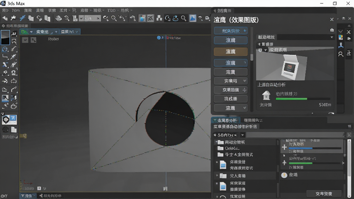Click the looping rotate arrow toolbar icon
Screen dimensions: 354x199
pos(167,18)
